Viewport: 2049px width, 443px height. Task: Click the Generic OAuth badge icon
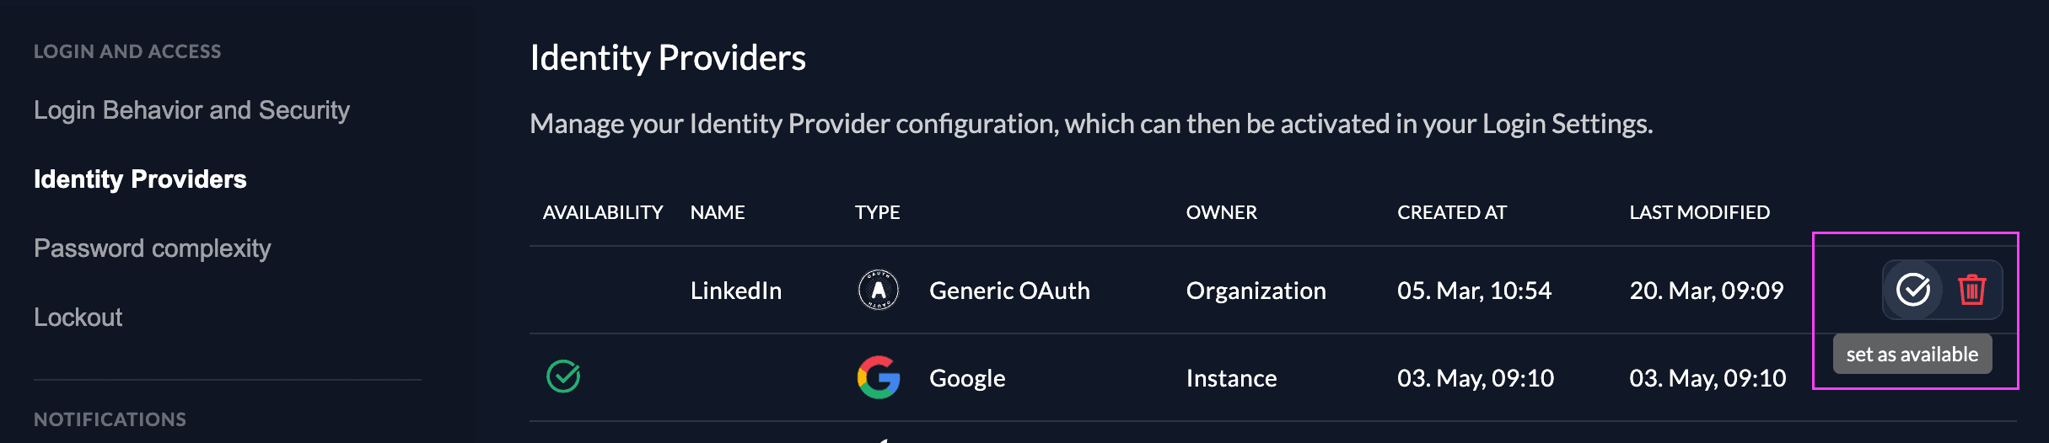879,290
